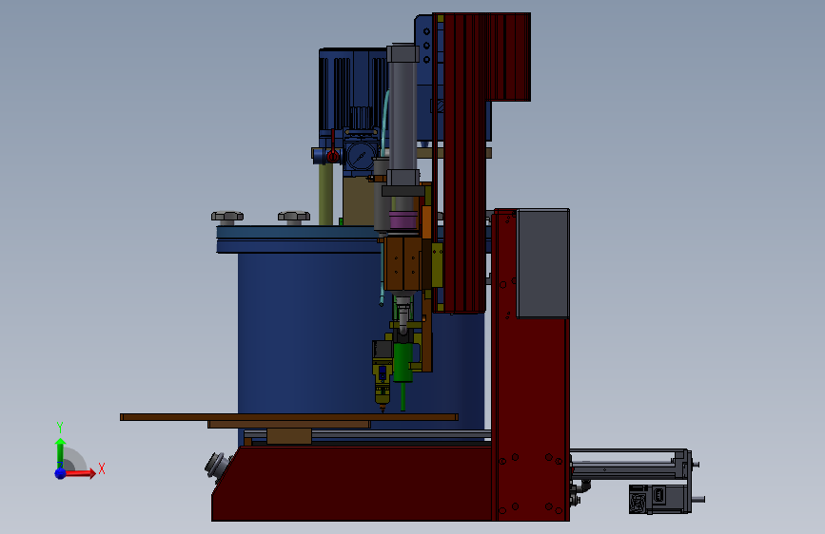Click the blue Z axis ball of the triad
Viewport: 825px width, 534px height.
pos(61,473)
